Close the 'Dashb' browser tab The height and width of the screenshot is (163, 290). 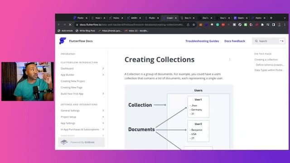click(x=246, y=18)
